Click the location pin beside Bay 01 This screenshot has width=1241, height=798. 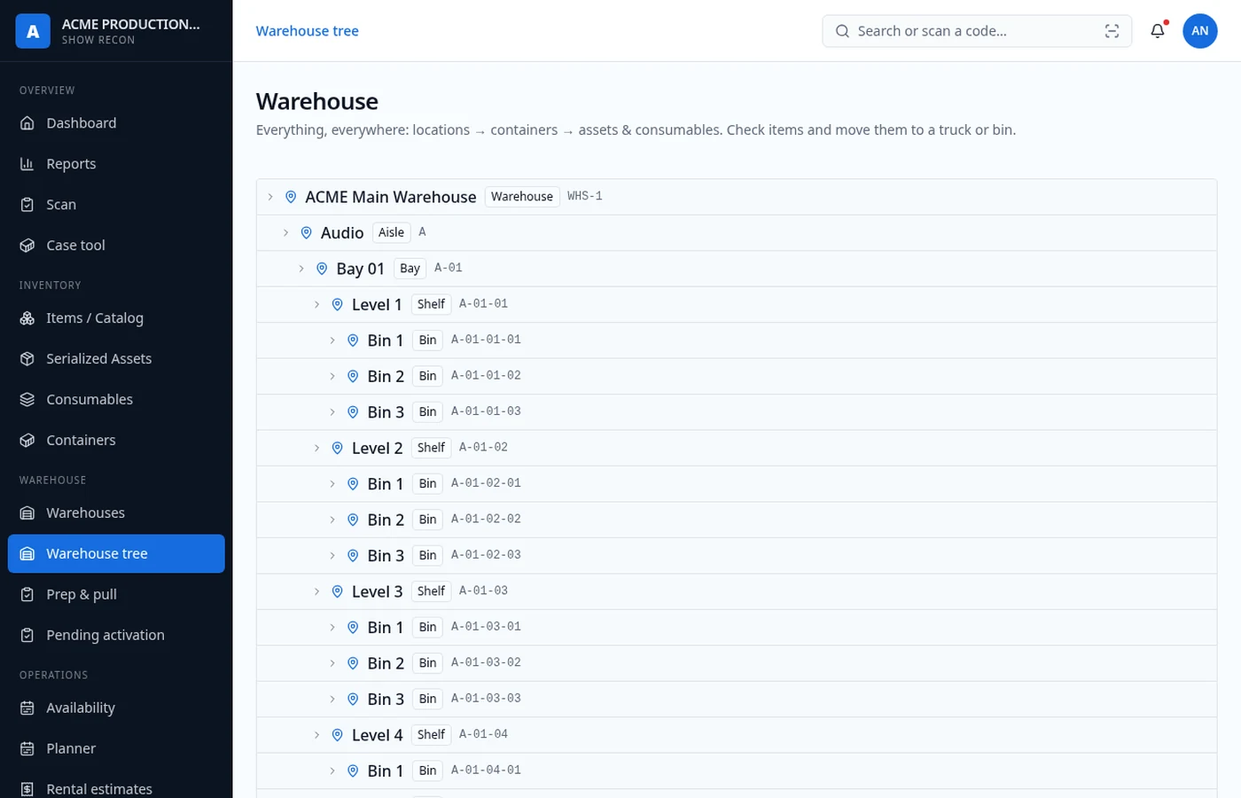[x=322, y=269]
